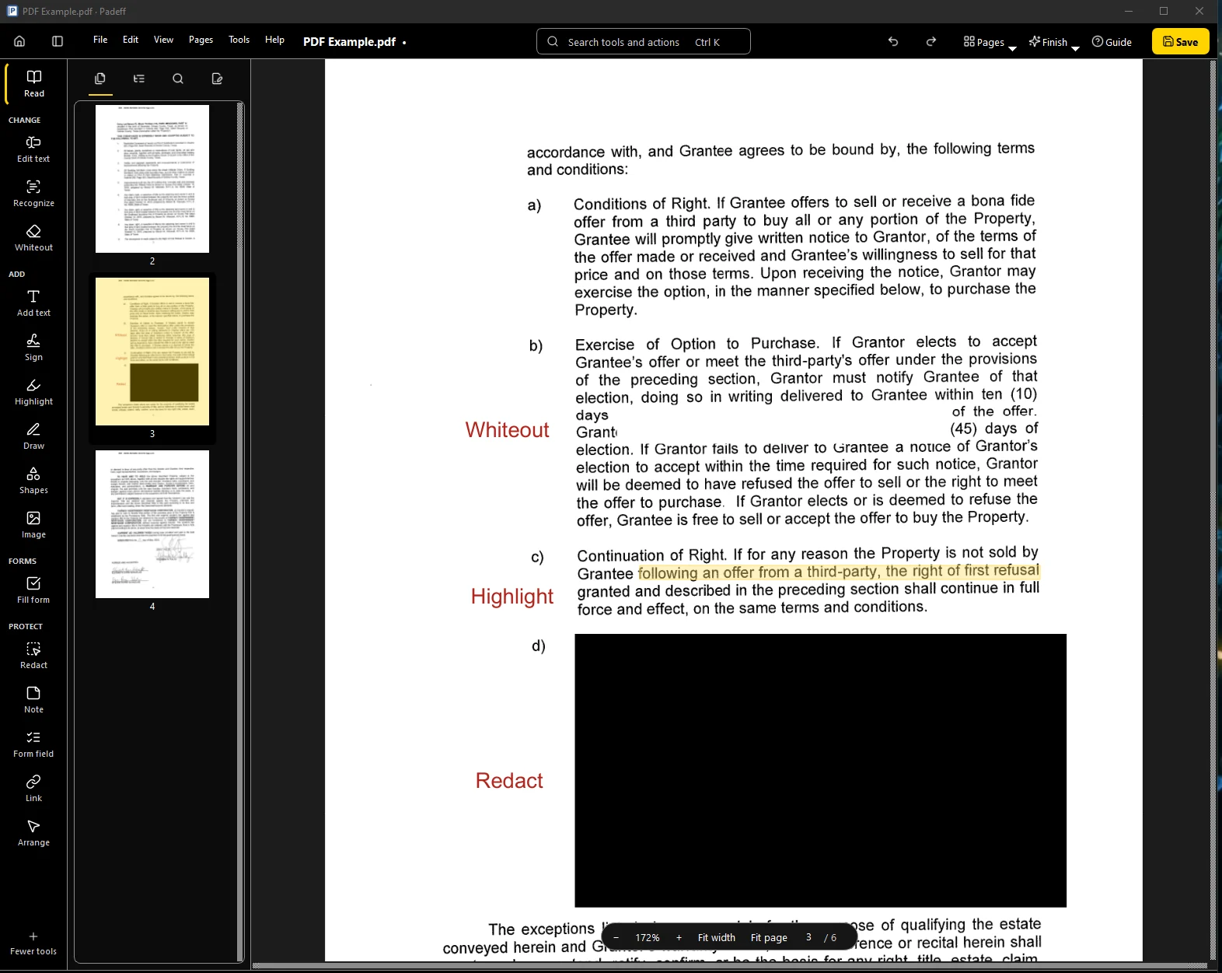The height and width of the screenshot is (973, 1222).
Task: Open the File menu
Action: 100,40
